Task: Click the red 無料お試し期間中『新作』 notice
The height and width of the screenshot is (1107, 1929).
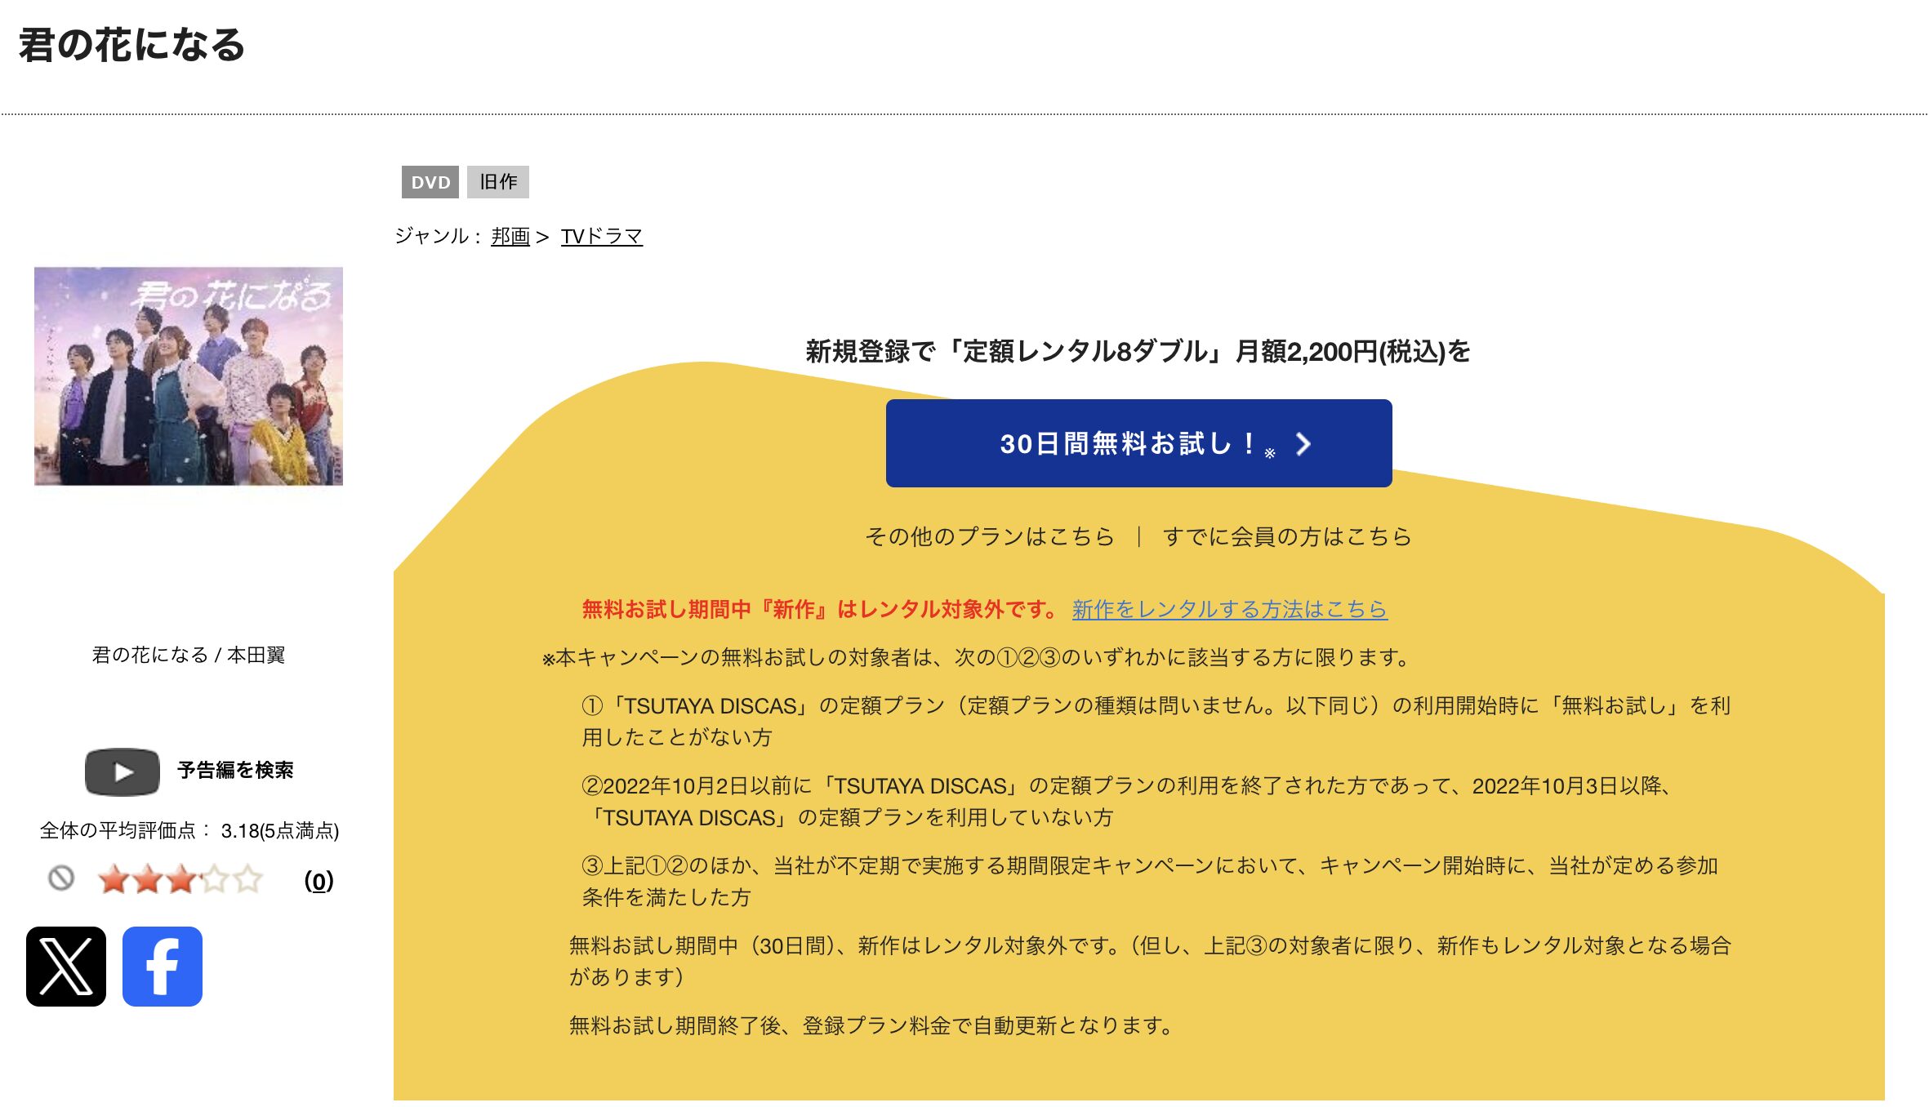Action: pos(821,609)
